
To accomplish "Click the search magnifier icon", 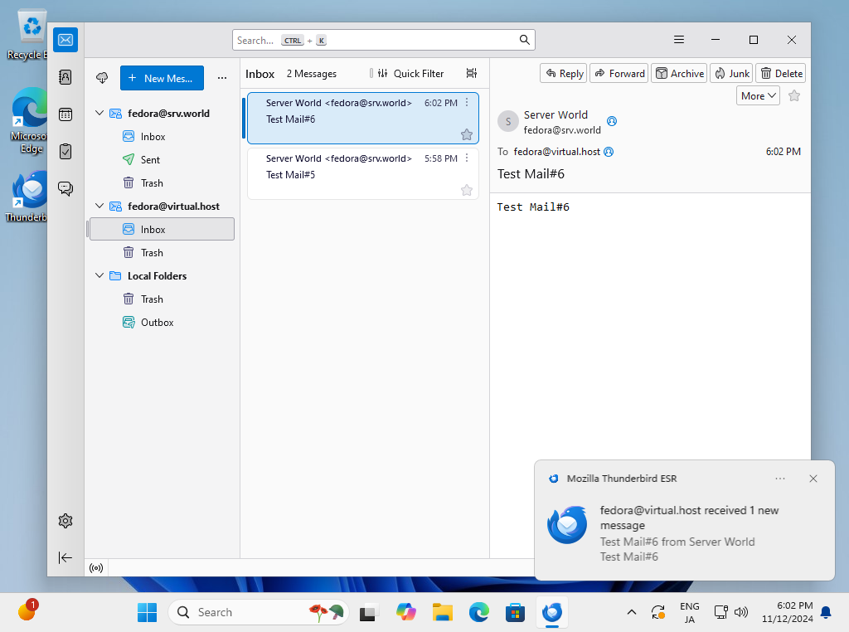I will [524, 40].
